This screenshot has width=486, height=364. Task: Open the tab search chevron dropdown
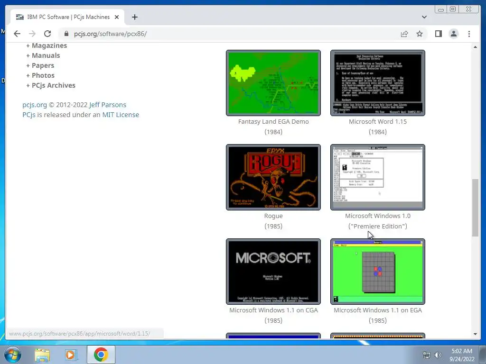[424, 17]
